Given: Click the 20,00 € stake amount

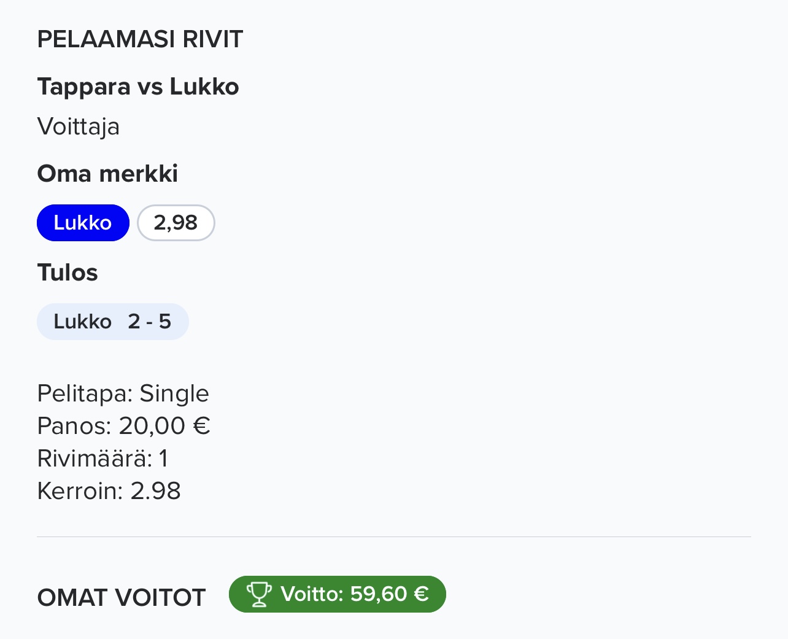Looking at the screenshot, I should pos(164,426).
